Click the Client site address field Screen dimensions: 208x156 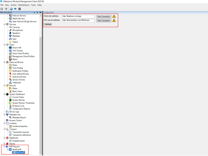[78, 16]
